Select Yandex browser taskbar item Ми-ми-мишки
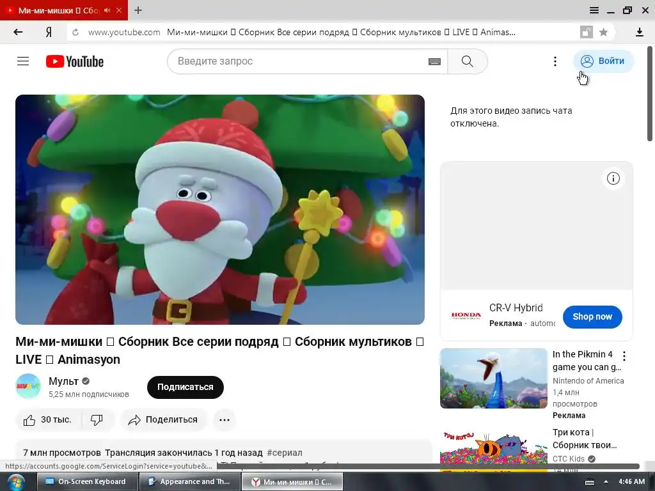 coord(292,481)
